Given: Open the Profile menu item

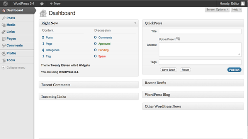Looking at the screenshot, I should [x=17, y=53].
